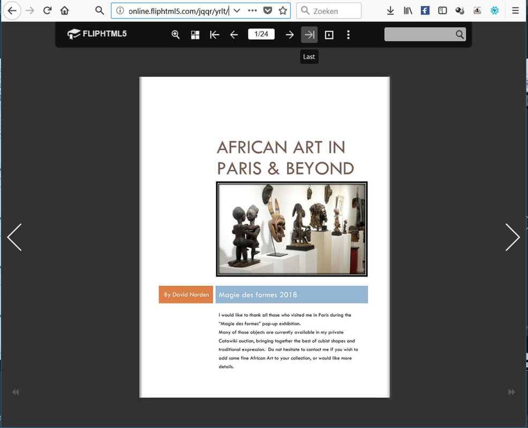Viewport: 528px width, 428px height.
Task: Click the Facebook extension icon
Action: [425, 11]
